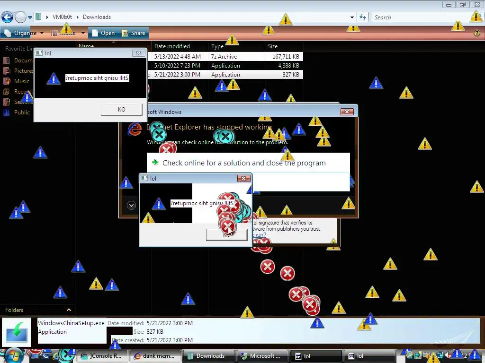Open Pictures in Favorite Links
The width and height of the screenshot is (485, 363).
(x=24, y=71)
